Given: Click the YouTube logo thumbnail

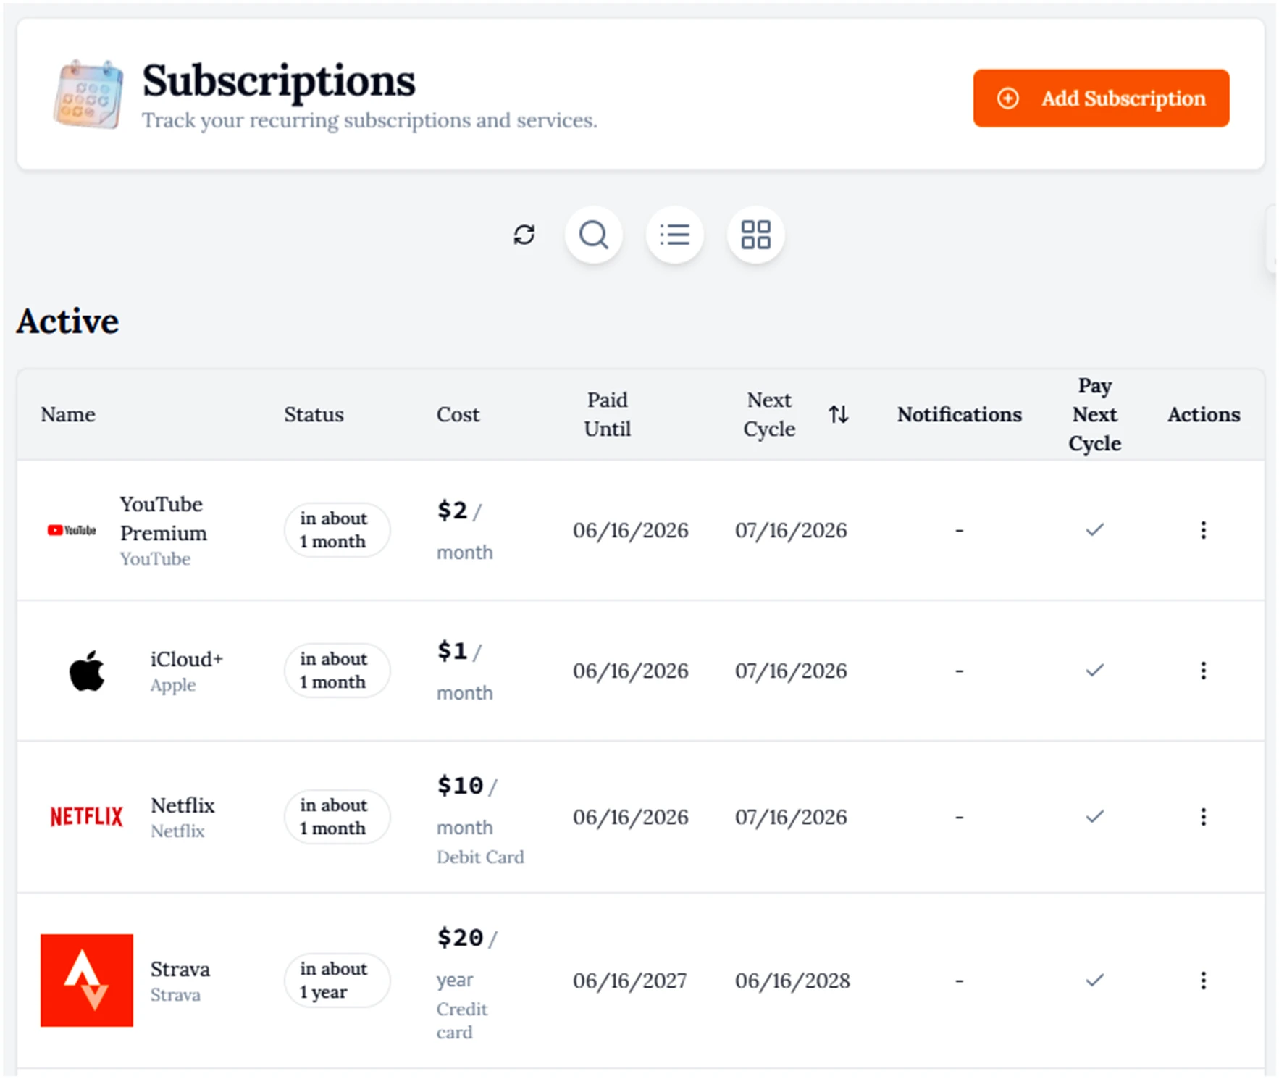Looking at the screenshot, I should [x=72, y=530].
